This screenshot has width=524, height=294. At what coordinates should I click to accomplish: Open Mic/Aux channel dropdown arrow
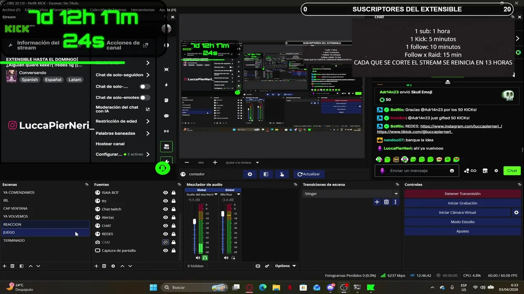tap(239, 194)
